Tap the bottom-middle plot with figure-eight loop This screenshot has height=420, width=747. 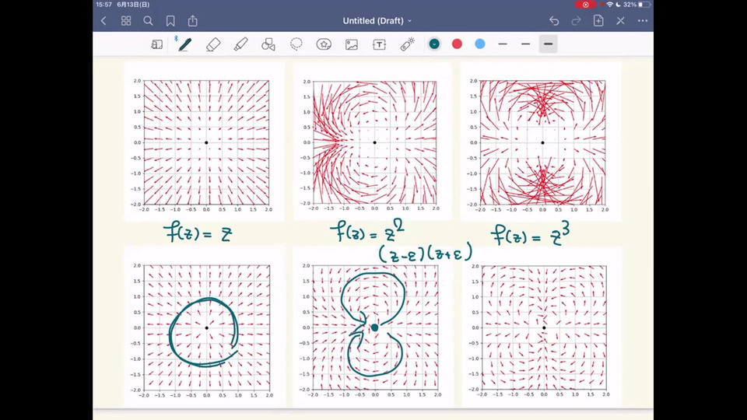coord(373,327)
